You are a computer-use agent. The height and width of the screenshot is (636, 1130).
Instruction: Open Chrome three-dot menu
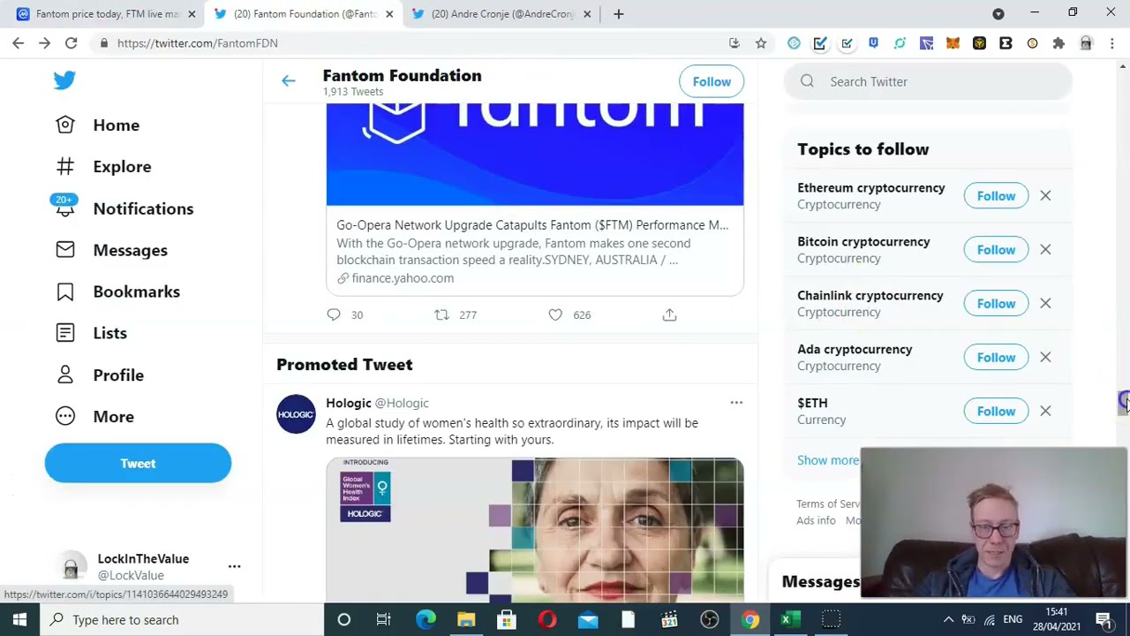coord(1112,43)
